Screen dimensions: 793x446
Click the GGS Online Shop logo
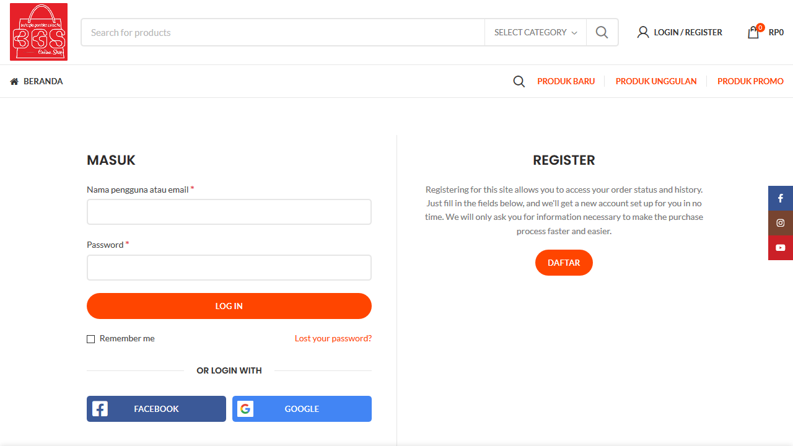coord(38,32)
